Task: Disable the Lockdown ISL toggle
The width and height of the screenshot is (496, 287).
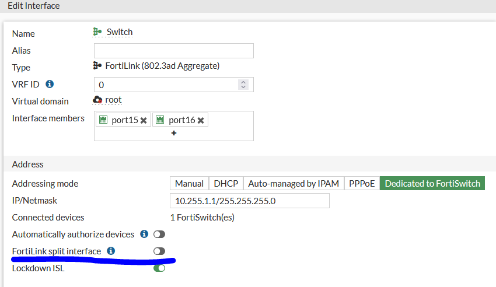Action: pyautogui.click(x=159, y=268)
